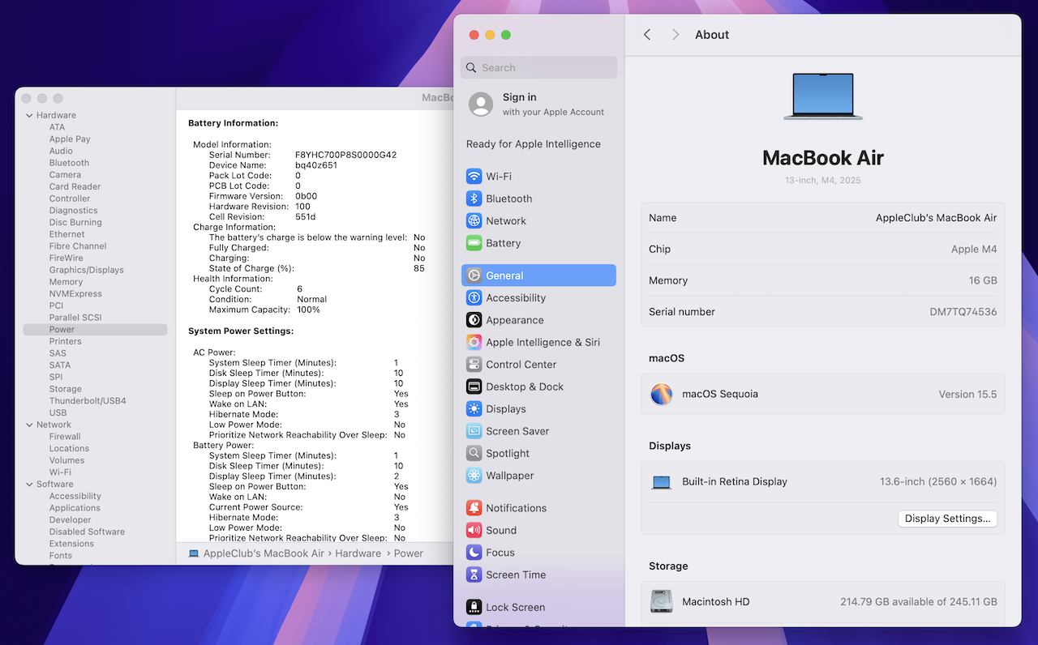
Task: Click Hardware in System Information path bar
Action: 358,553
